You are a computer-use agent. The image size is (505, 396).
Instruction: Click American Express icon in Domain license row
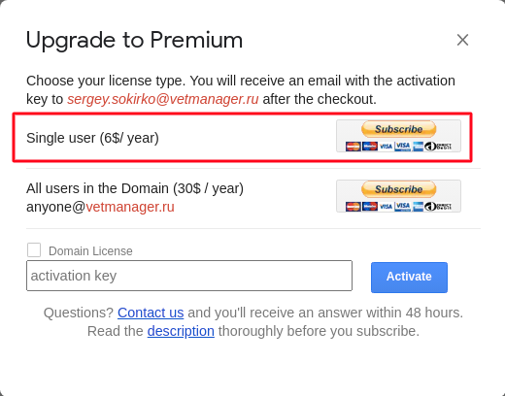click(x=419, y=207)
